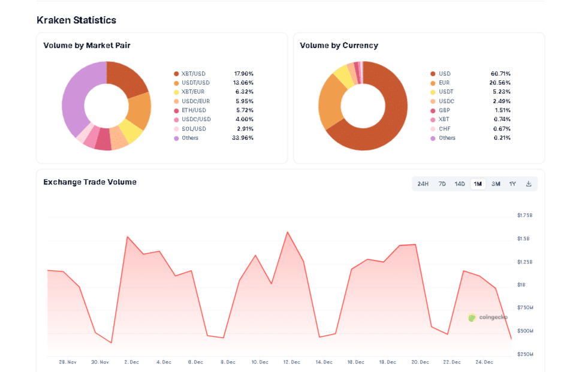Click the SOL/USD legend label
This screenshot has width=570, height=372.
pyautogui.click(x=194, y=129)
